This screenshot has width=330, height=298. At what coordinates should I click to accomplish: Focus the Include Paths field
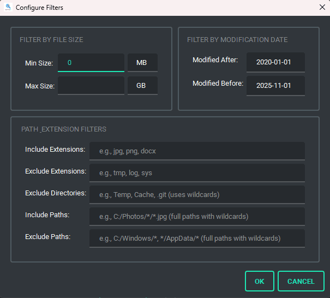197,217
